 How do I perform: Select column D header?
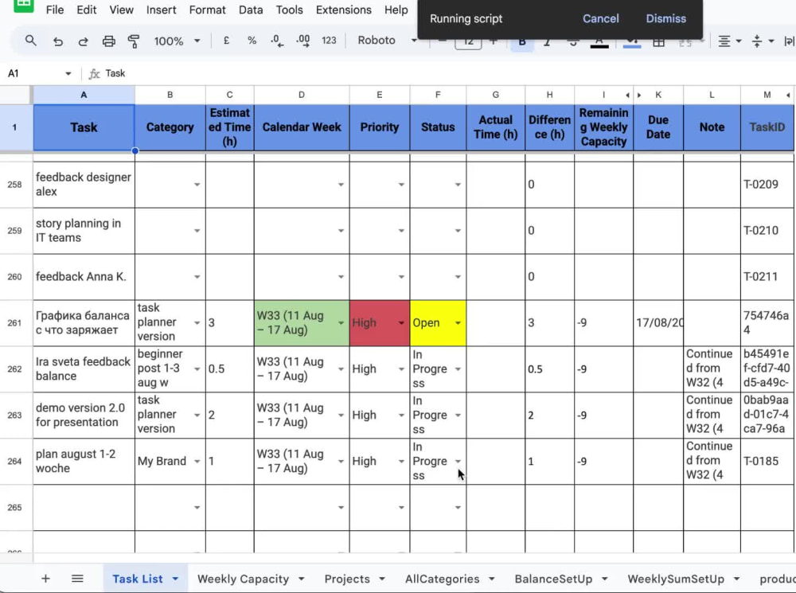click(302, 95)
